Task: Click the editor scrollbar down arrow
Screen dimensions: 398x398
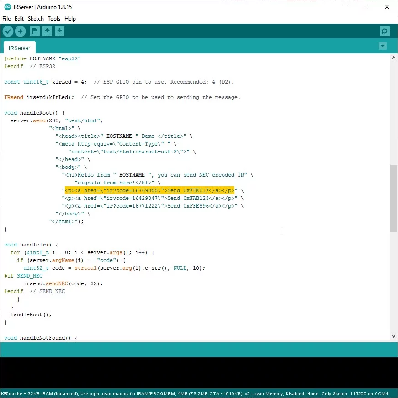Action: click(x=393, y=336)
